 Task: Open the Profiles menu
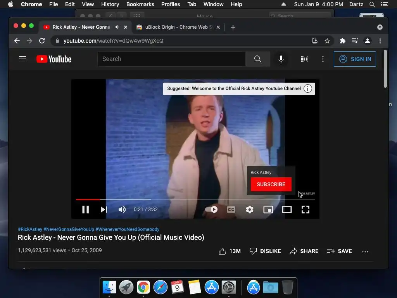pos(171,4)
